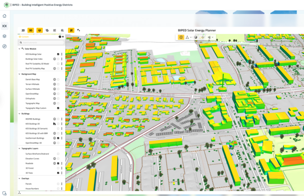Open the Home icon in left sidebar
The height and width of the screenshot is (196, 304).
(4, 16)
